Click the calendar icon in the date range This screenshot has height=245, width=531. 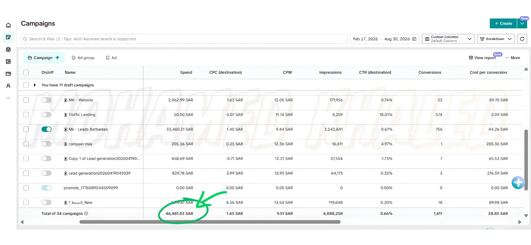[x=414, y=39]
